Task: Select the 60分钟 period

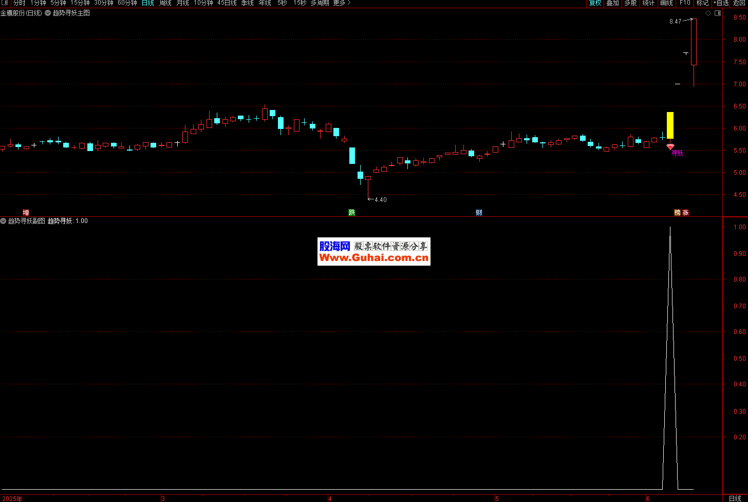Action: click(x=127, y=3)
